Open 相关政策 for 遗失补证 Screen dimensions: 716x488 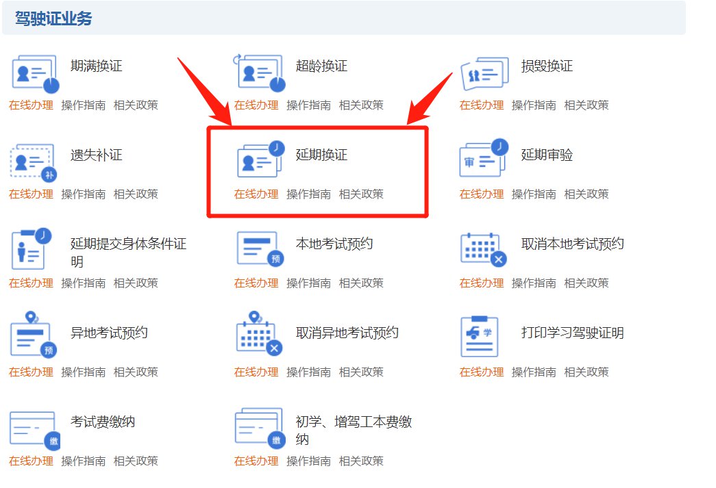(x=136, y=194)
